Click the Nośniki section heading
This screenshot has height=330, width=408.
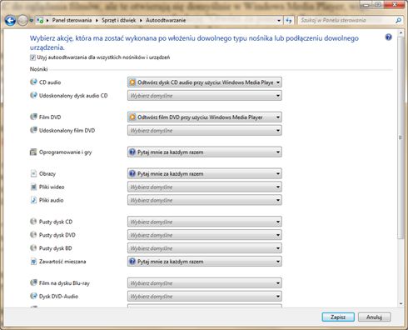tap(39, 69)
